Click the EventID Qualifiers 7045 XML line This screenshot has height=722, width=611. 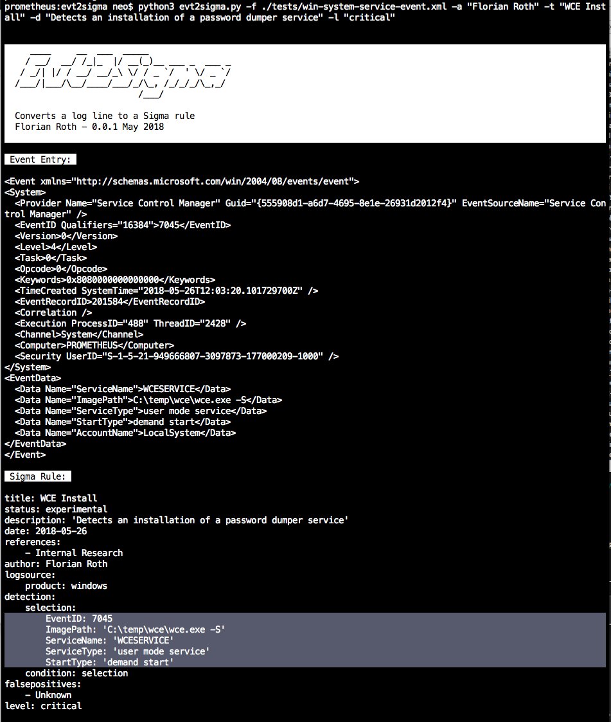point(122,225)
